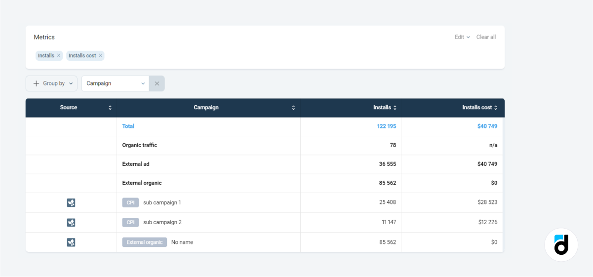
Task: Click the Total row label
Action: (x=128, y=126)
